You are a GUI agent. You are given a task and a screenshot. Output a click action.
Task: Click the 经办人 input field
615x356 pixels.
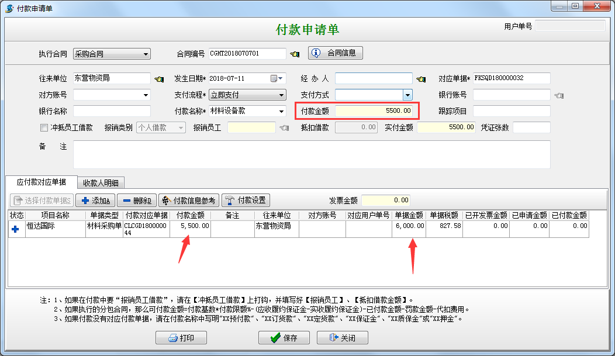pyautogui.click(x=374, y=78)
